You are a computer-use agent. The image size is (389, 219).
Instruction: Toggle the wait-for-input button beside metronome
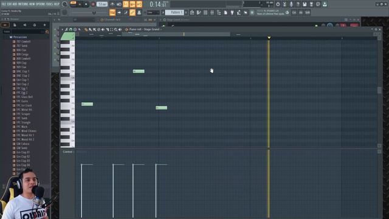click(119, 4)
